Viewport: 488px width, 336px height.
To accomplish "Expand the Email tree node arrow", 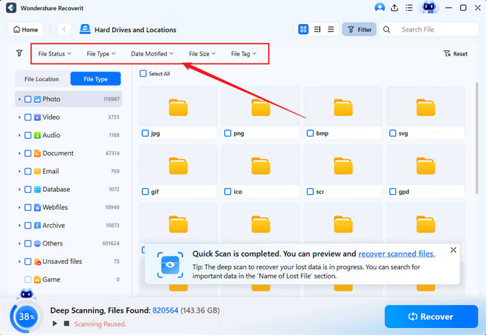I will tap(19, 172).
